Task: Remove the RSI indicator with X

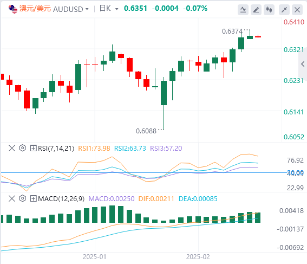Action: (x=12, y=148)
